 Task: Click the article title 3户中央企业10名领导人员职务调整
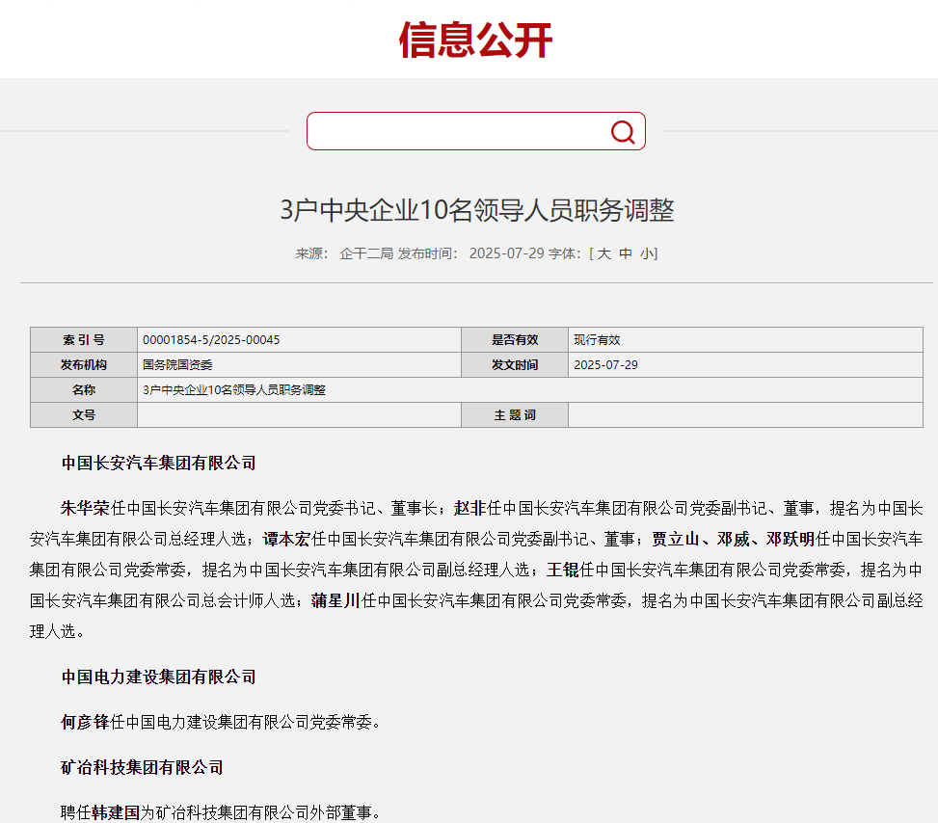(x=477, y=210)
